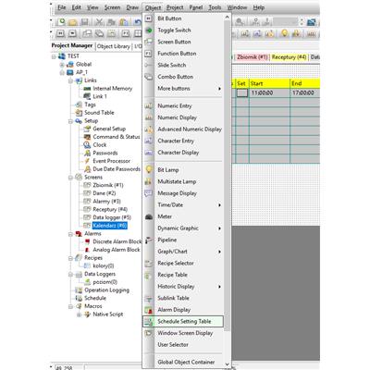Click the Message Display icon
This screenshot has width=370, height=370.
pos(149,193)
